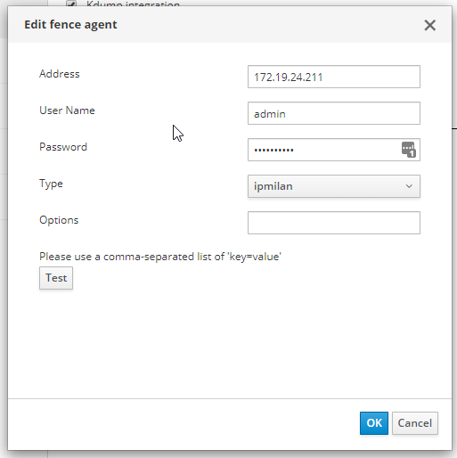Click the password manager icon in Password field

[x=409, y=150]
